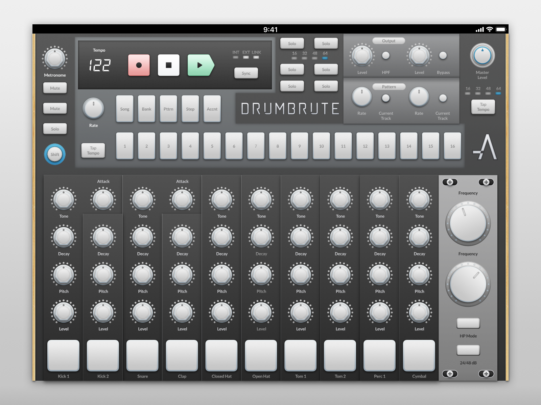Toggle the blue Shift button
541x405 pixels.
[55, 155]
